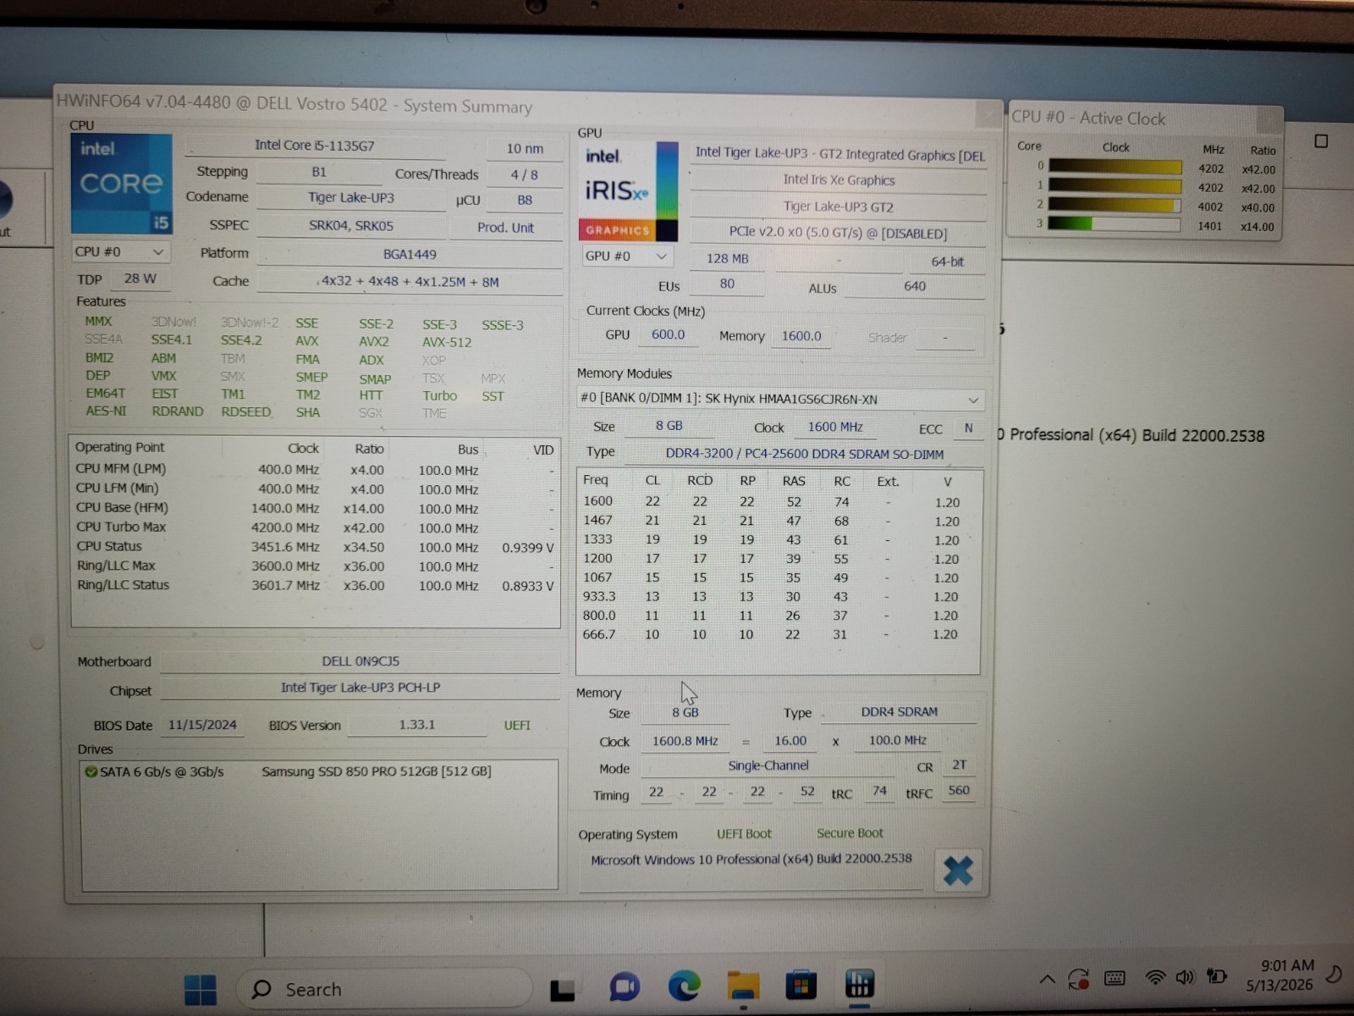
Task: Click the CPU Base (HFM) row
Action: 314,508
